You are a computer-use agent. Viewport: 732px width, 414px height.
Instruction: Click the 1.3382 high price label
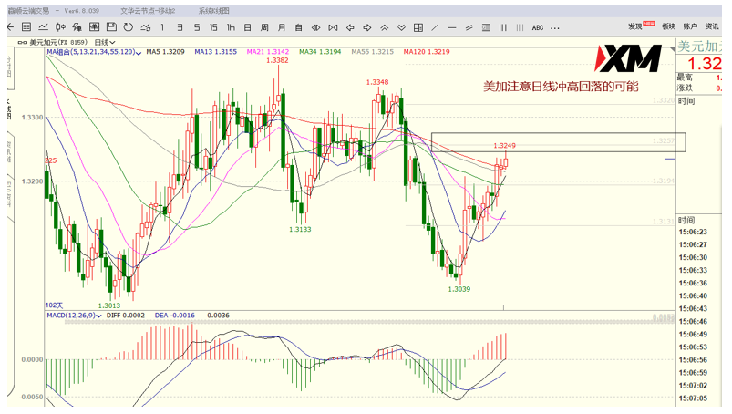click(x=277, y=60)
